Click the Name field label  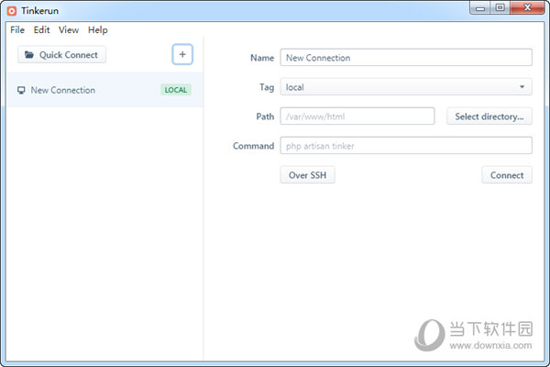point(262,58)
